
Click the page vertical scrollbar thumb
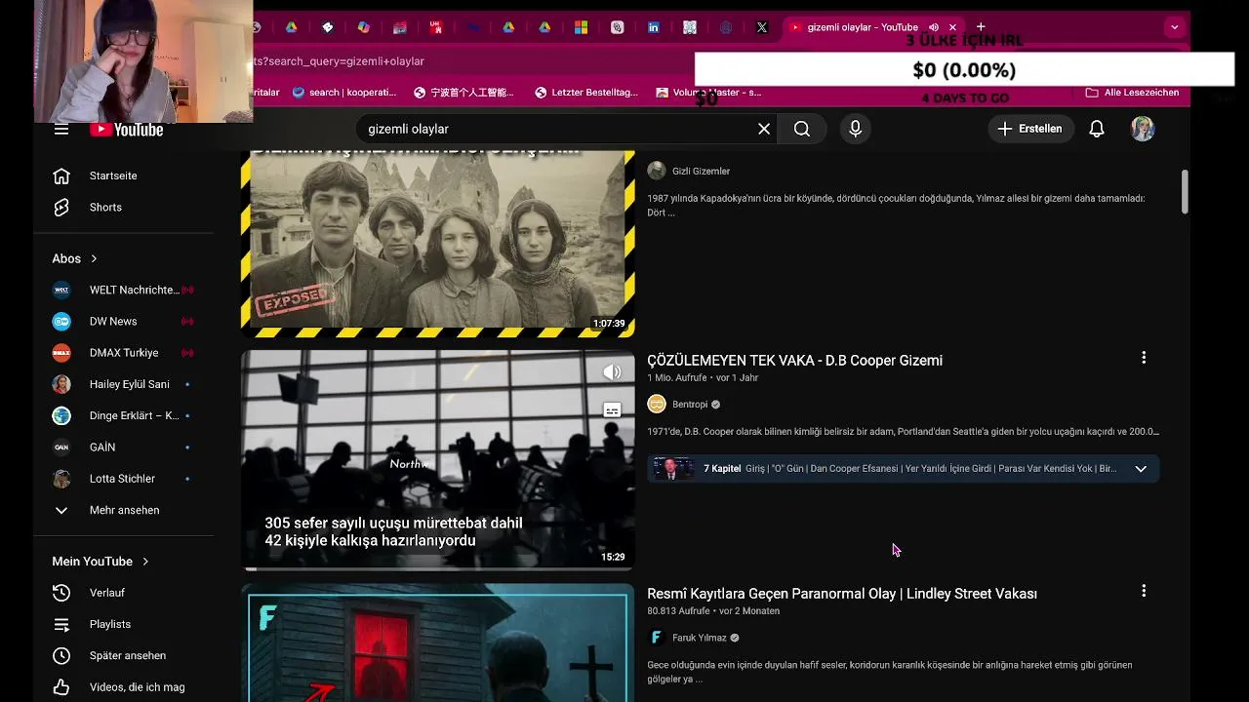click(x=1185, y=192)
